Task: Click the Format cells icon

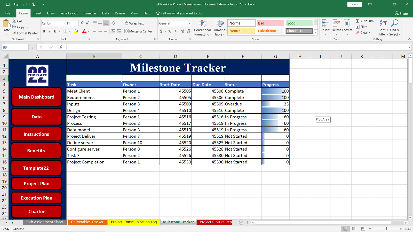Action: [347, 23]
